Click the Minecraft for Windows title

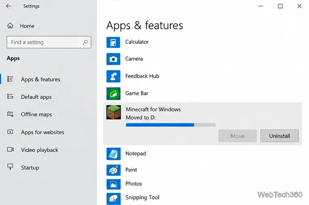pyautogui.click(x=153, y=109)
